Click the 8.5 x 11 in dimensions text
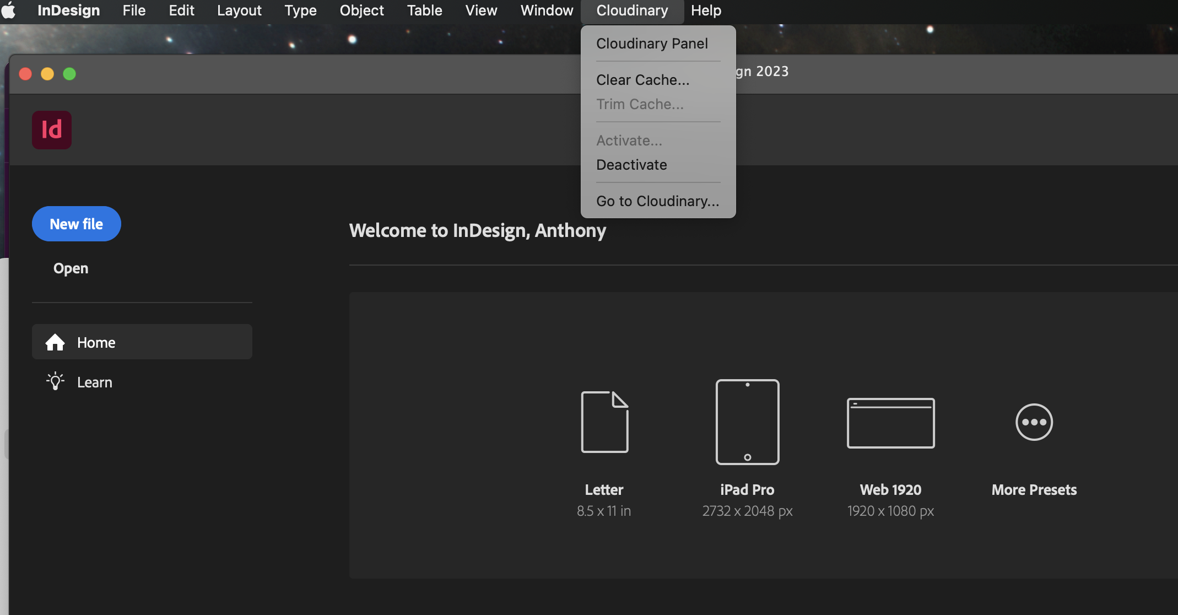 604,511
